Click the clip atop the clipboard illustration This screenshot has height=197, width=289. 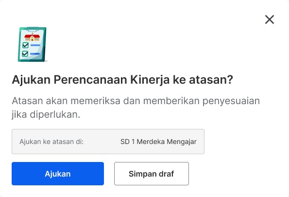click(33, 29)
